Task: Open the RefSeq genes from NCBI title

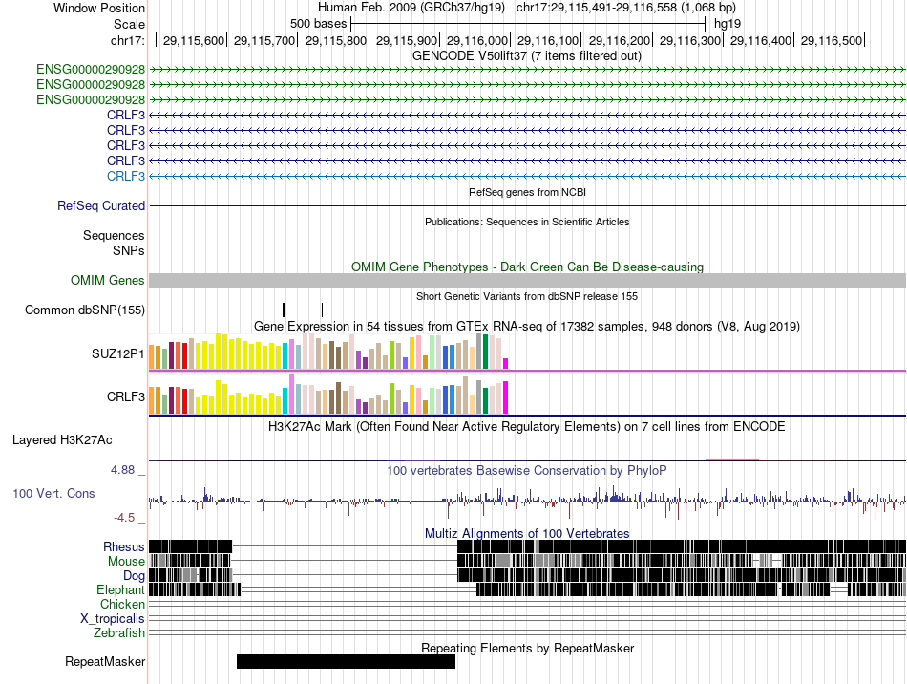Action: pyautogui.click(x=527, y=192)
